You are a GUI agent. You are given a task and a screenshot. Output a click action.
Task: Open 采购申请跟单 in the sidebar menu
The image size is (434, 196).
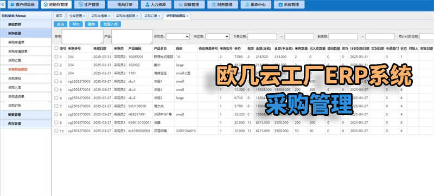point(25,51)
